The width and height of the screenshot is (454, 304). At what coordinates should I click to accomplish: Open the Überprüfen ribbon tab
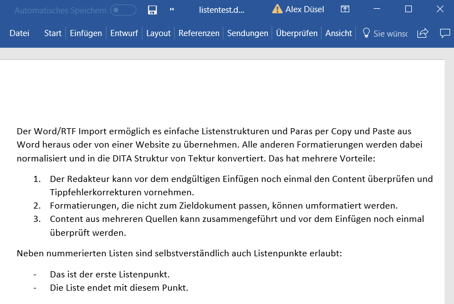pos(297,33)
